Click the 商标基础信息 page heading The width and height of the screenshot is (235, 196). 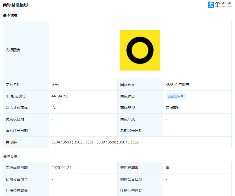(15, 5)
